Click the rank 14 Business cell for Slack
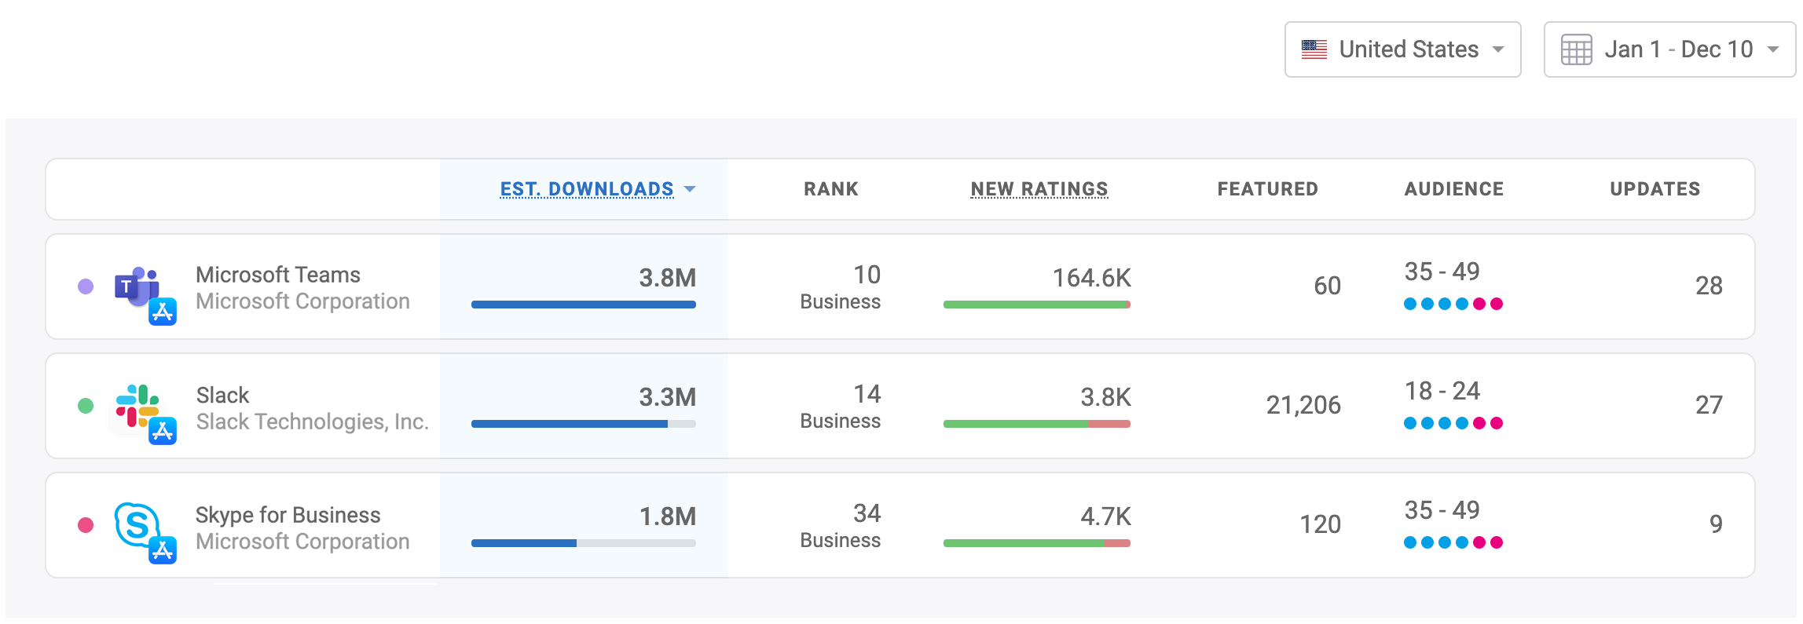Viewport: 1803px width, 624px height. (x=841, y=407)
